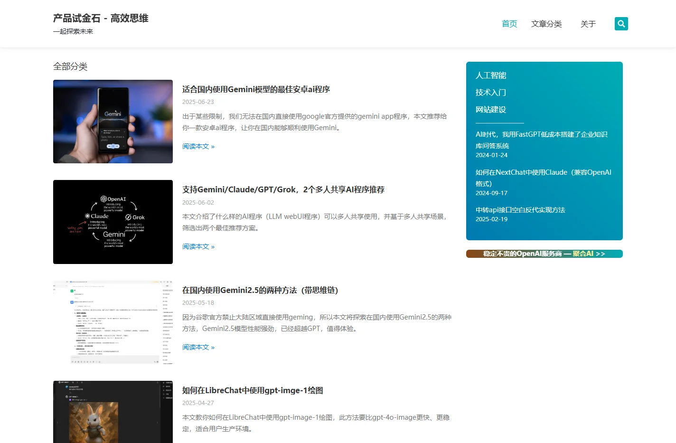This screenshot has height=443, width=676.
Task: Open sidebar post 如何在NextChat中使用Claude
Action: coord(544,178)
